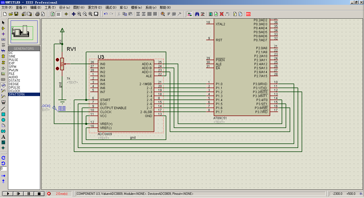The image size is (364, 198).
Task: Open search and tag with the binoculars icon
Action: [197, 14]
